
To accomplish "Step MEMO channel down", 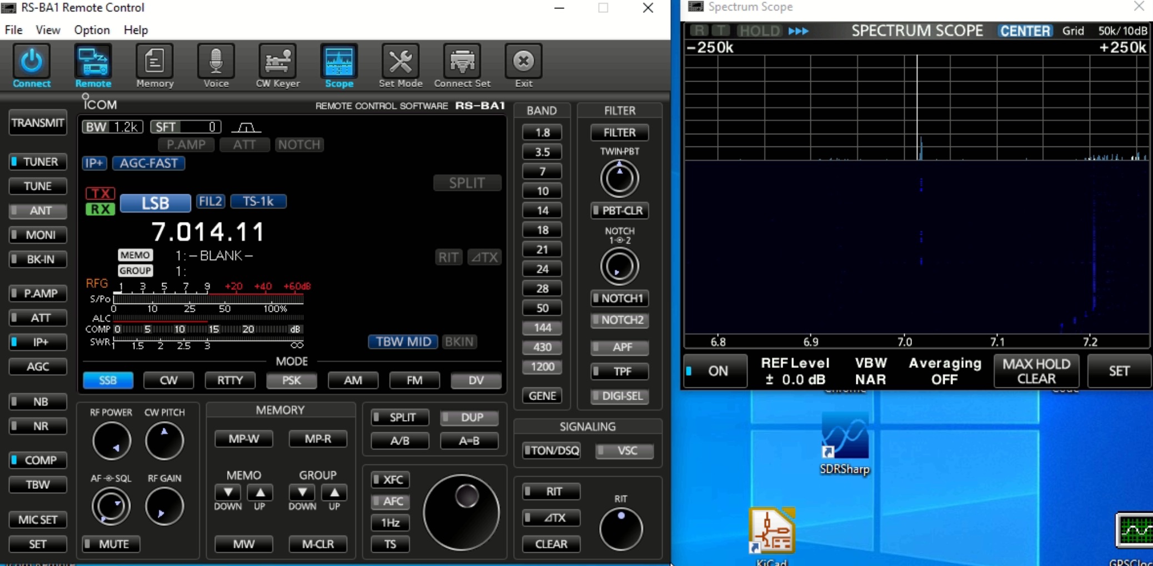I will (x=228, y=492).
